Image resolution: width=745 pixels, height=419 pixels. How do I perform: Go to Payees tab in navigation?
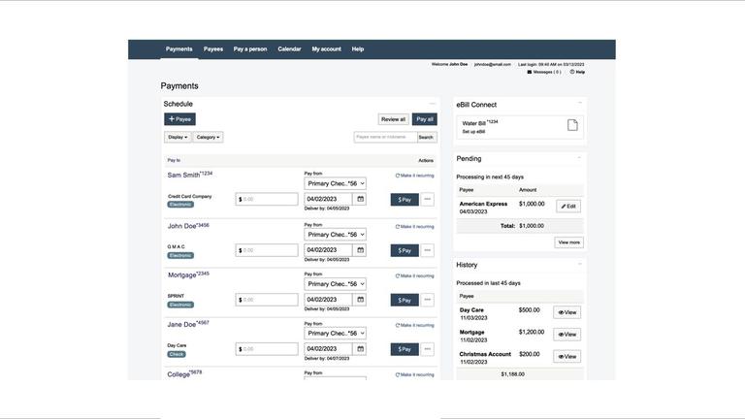pyautogui.click(x=213, y=48)
